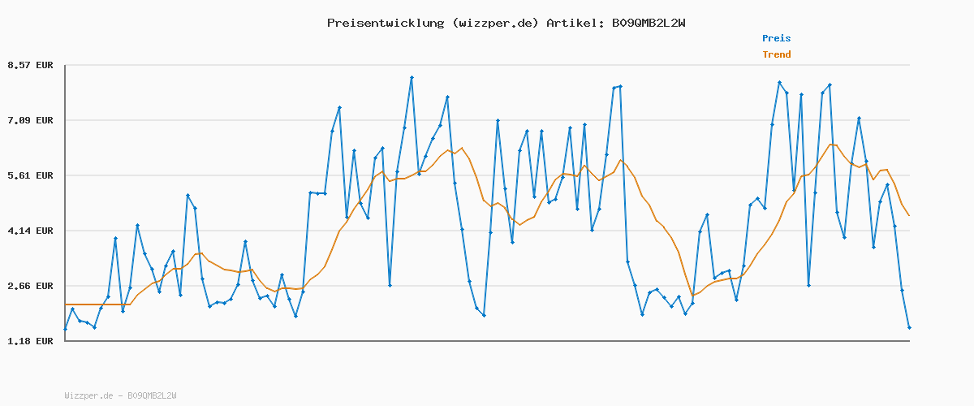This screenshot has width=974, height=406.
Task: Select the 2.66 EUR axis label
Action: click(x=29, y=286)
